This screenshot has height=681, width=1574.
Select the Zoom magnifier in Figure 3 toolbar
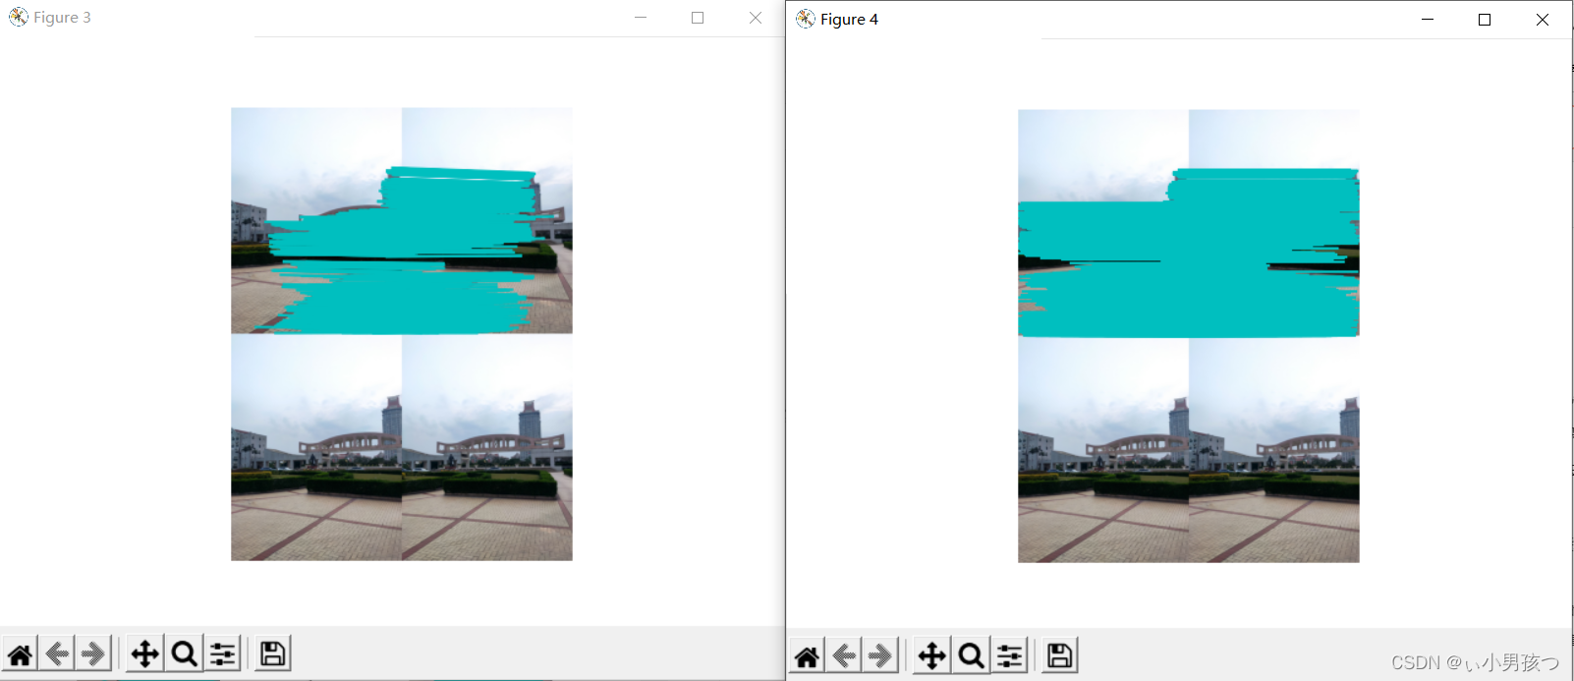(x=184, y=653)
